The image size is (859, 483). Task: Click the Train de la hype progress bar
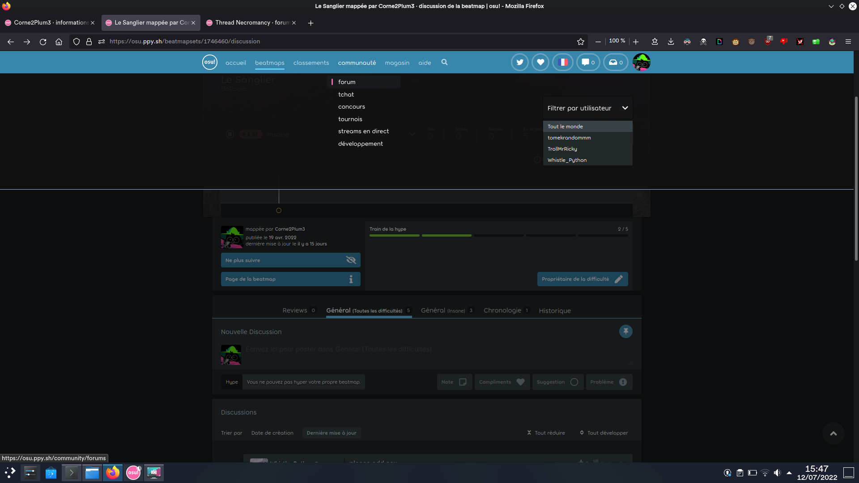click(x=499, y=235)
